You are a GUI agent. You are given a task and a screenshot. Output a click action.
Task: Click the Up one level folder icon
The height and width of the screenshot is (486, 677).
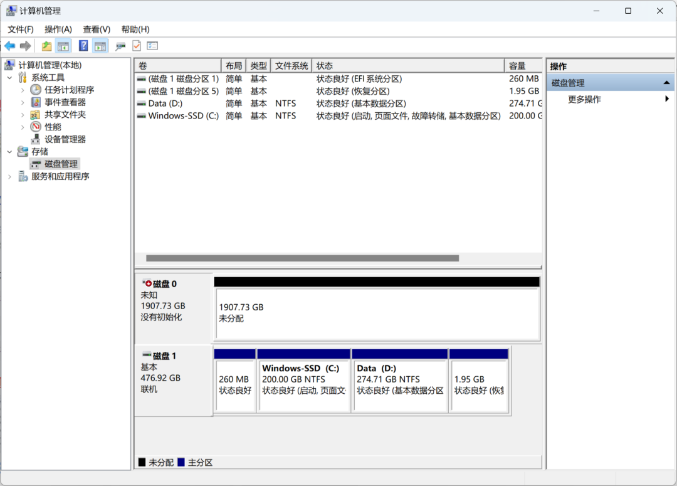click(46, 46)
